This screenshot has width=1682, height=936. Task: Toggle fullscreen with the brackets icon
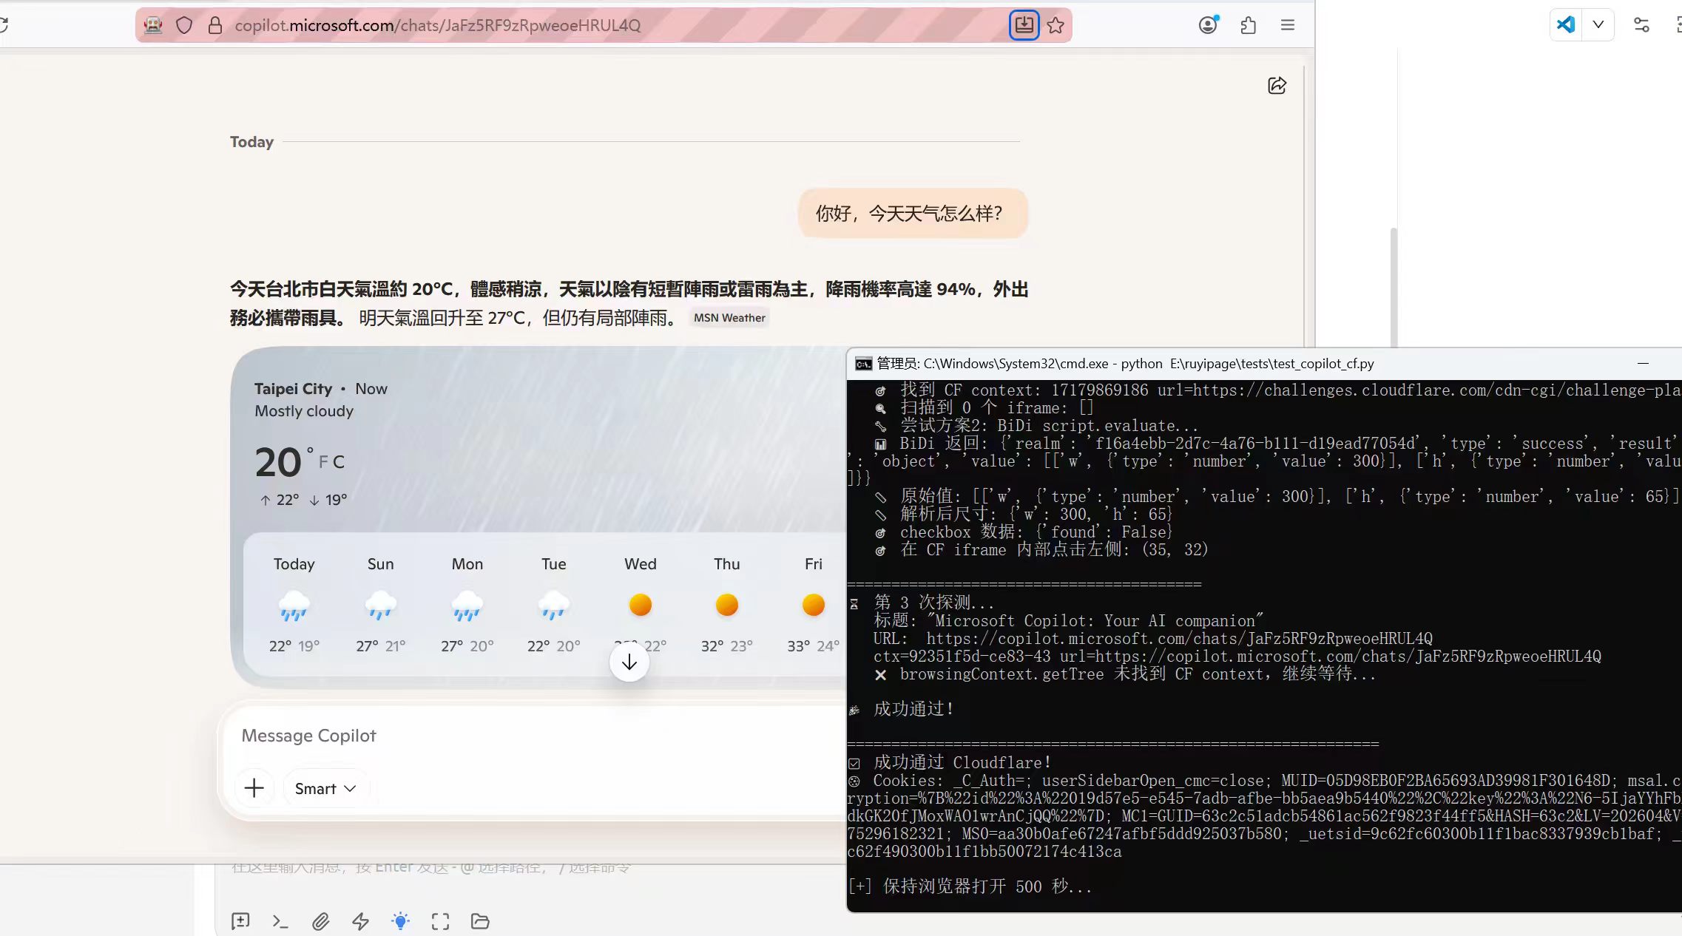(440, 920)
